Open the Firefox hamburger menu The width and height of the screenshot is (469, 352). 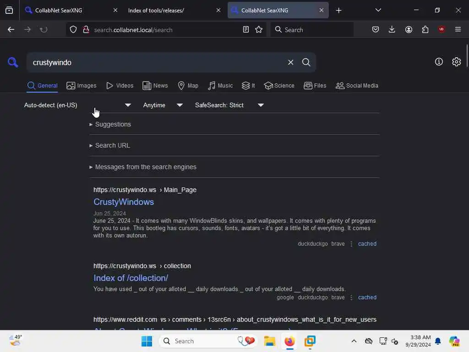point(458,29)
